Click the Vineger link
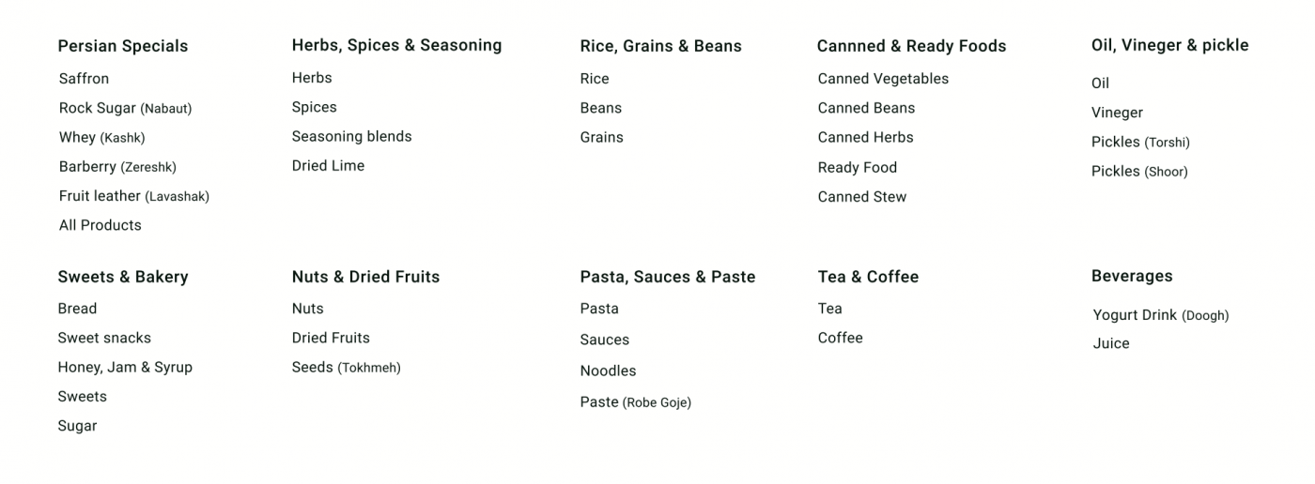 (1117, 113)
